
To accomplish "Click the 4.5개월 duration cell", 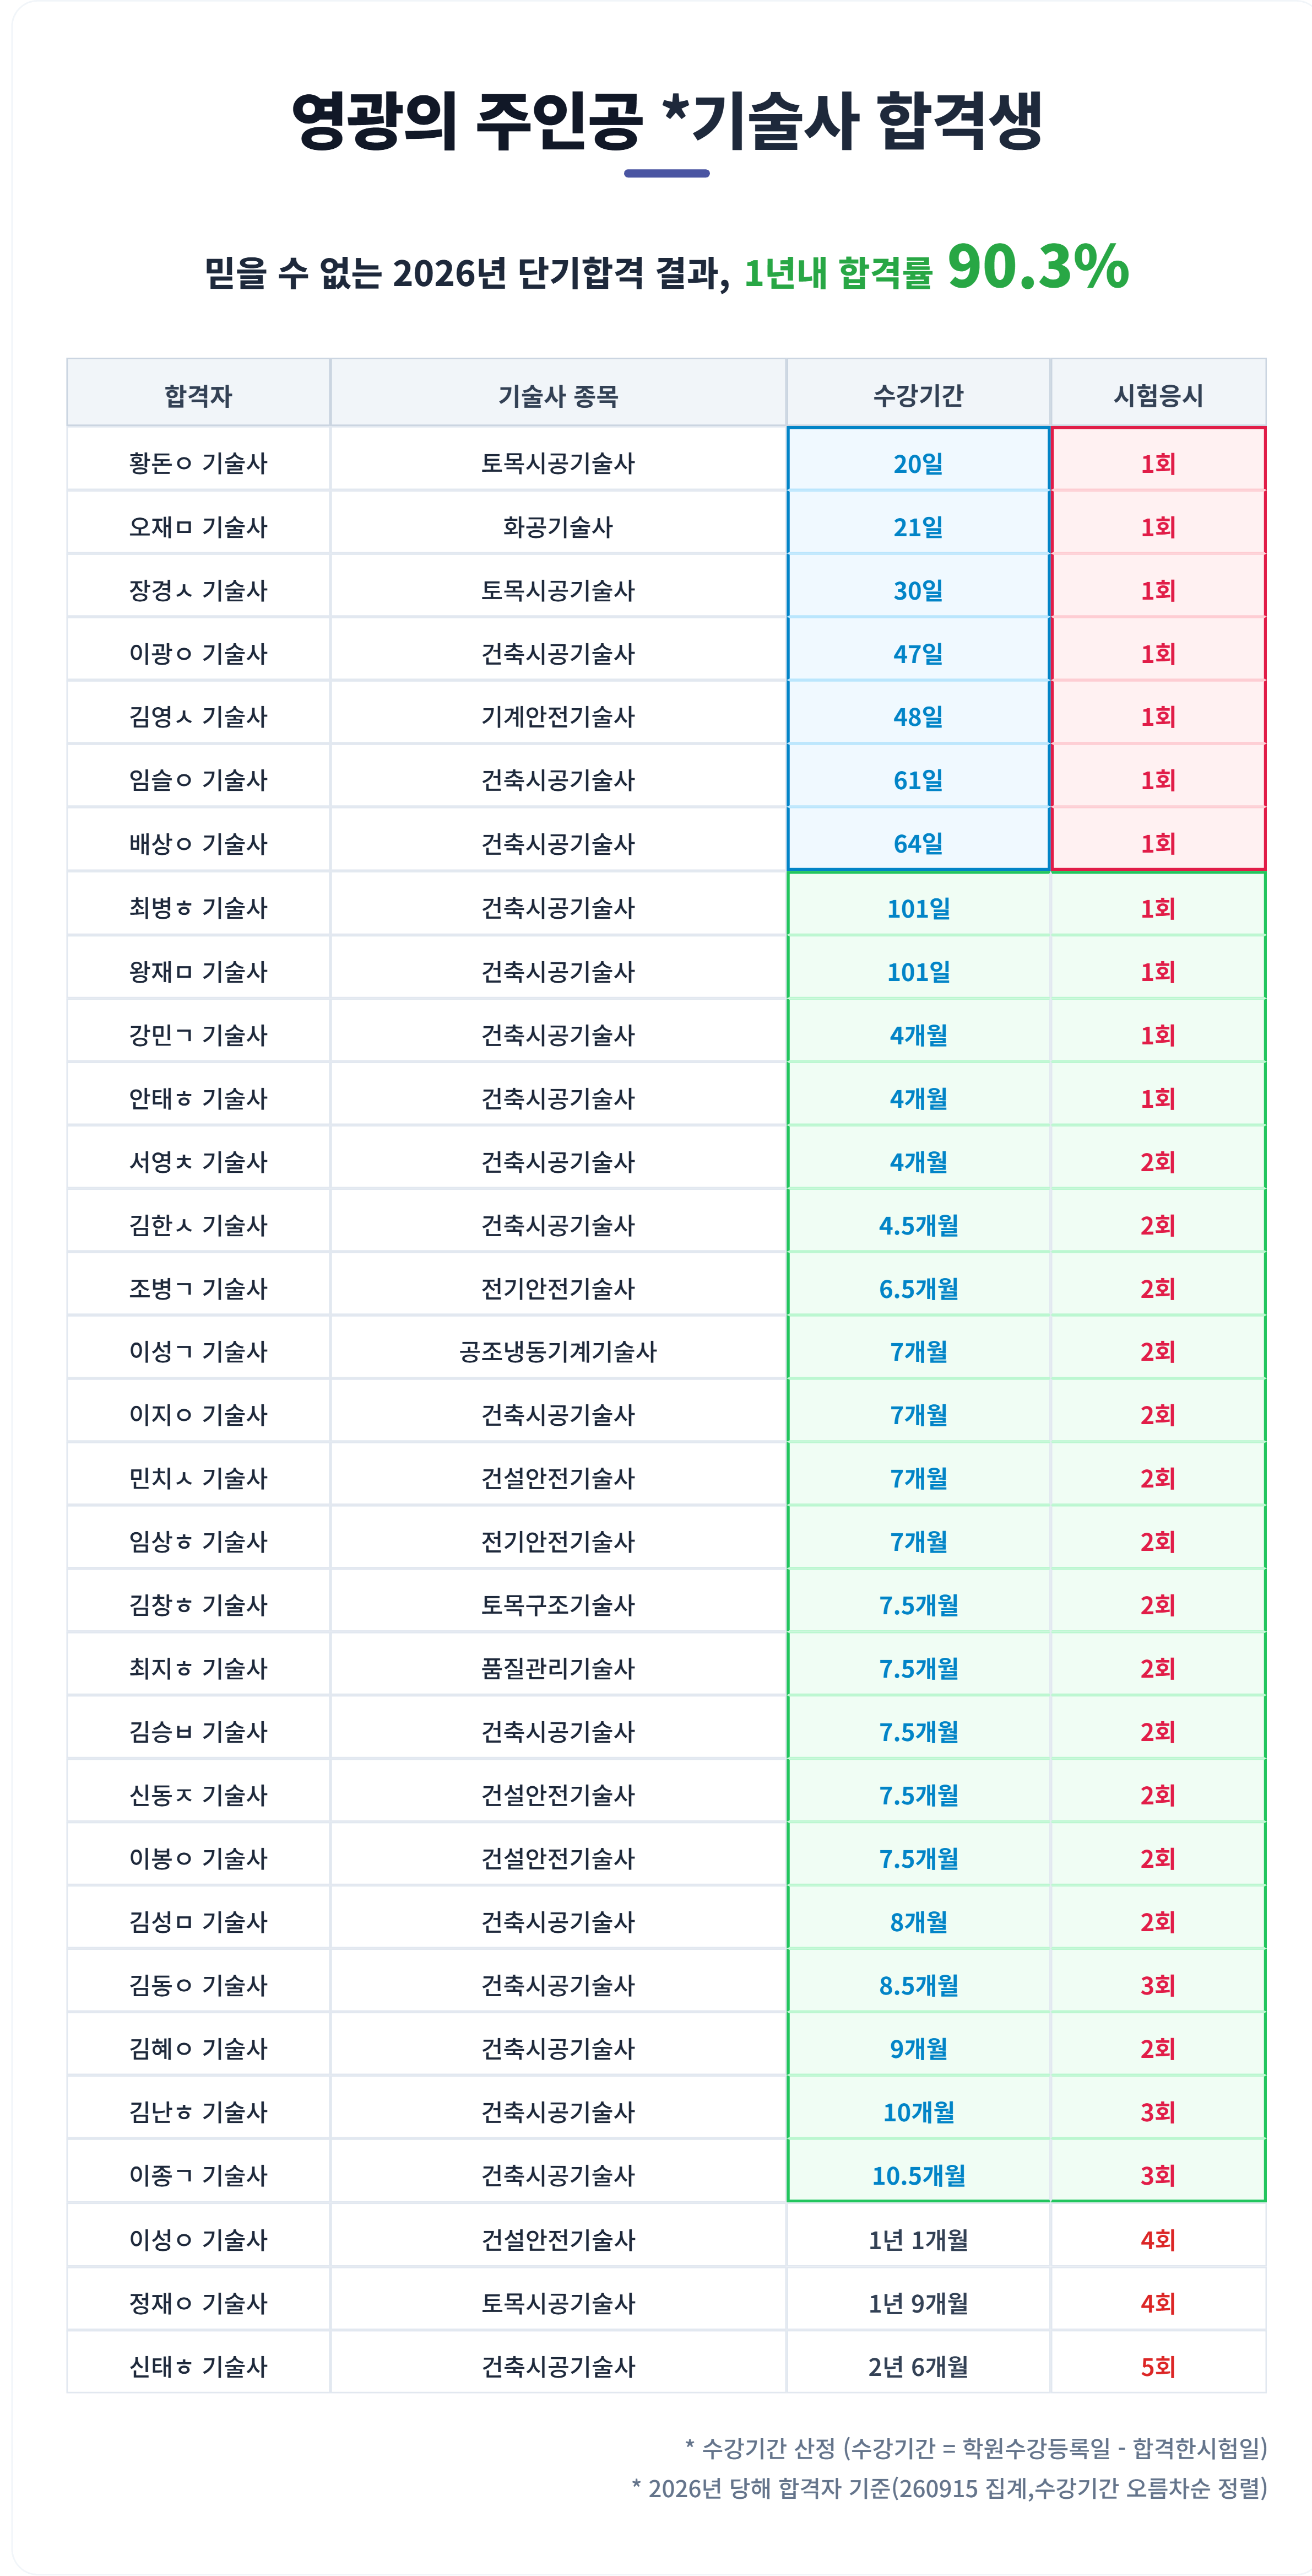I will (x=918, y=1225).
